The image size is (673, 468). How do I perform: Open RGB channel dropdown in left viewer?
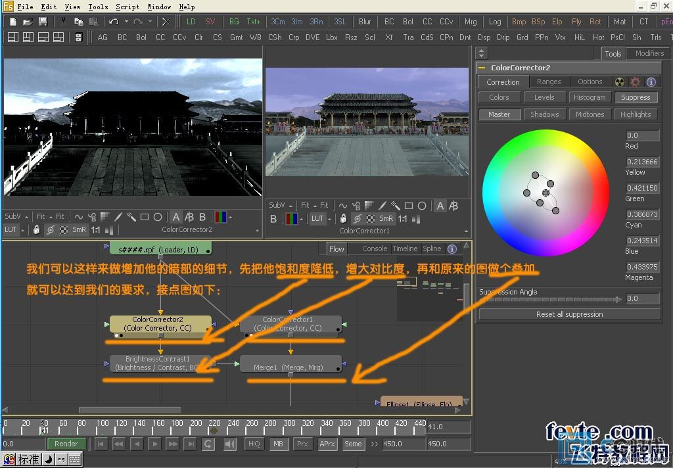point(223,217)
